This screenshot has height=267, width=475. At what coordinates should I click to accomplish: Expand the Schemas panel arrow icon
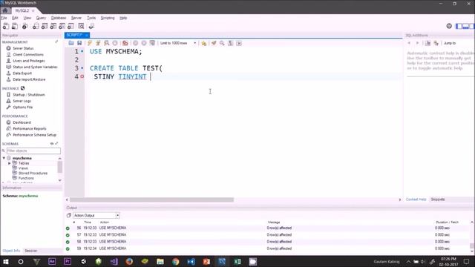56,143
